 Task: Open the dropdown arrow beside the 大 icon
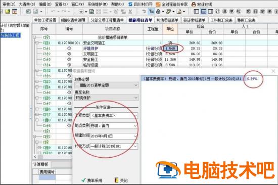[86, 12]
